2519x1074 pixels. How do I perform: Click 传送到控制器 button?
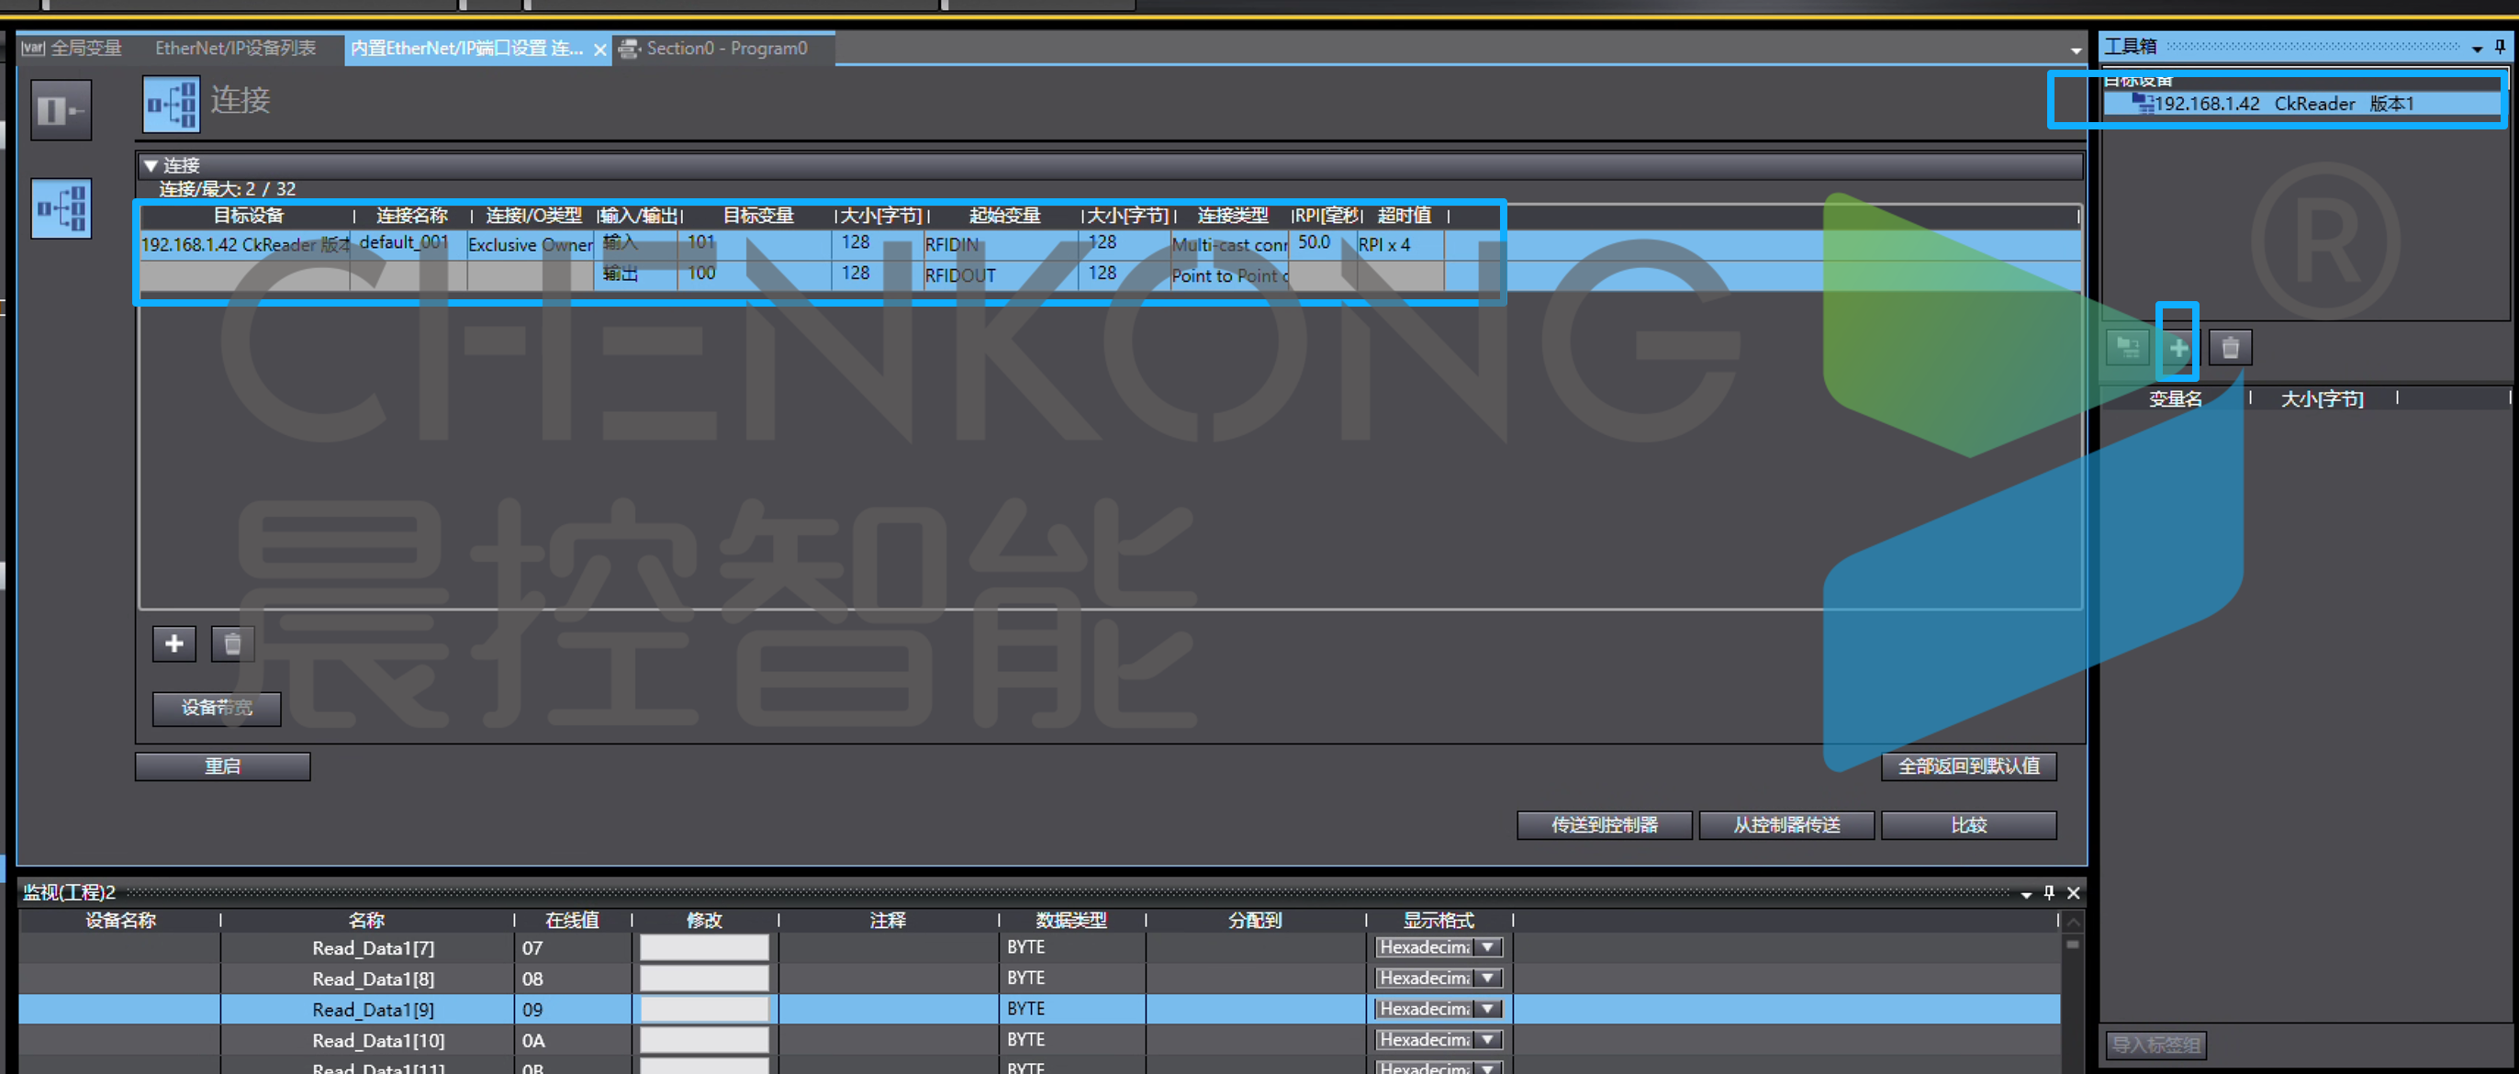1604,824
